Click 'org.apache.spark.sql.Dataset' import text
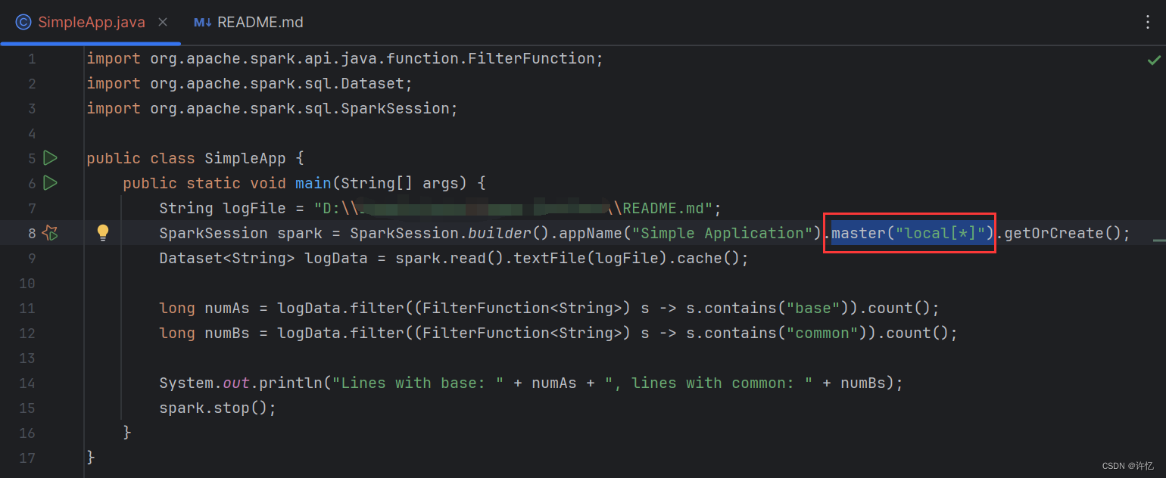The image size is (1166, 478). click(x=277, y=83)
